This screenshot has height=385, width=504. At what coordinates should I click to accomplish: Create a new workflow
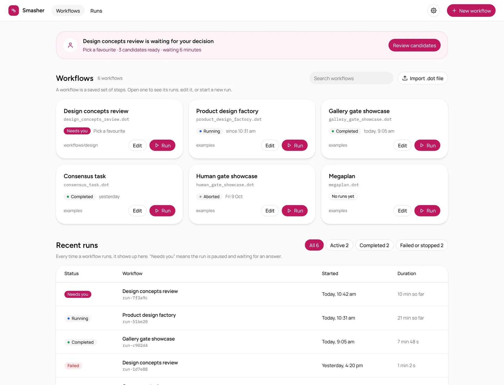(x=471, y=11)
